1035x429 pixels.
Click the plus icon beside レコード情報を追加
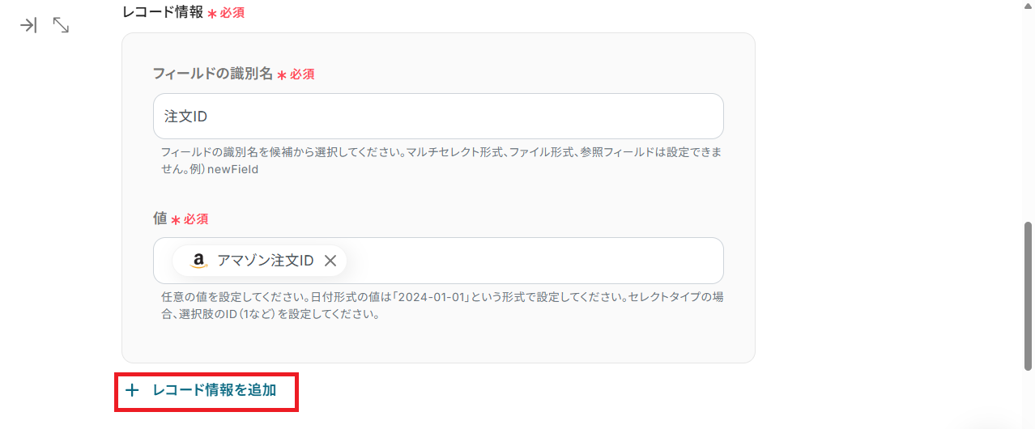(x=133, y=391)
